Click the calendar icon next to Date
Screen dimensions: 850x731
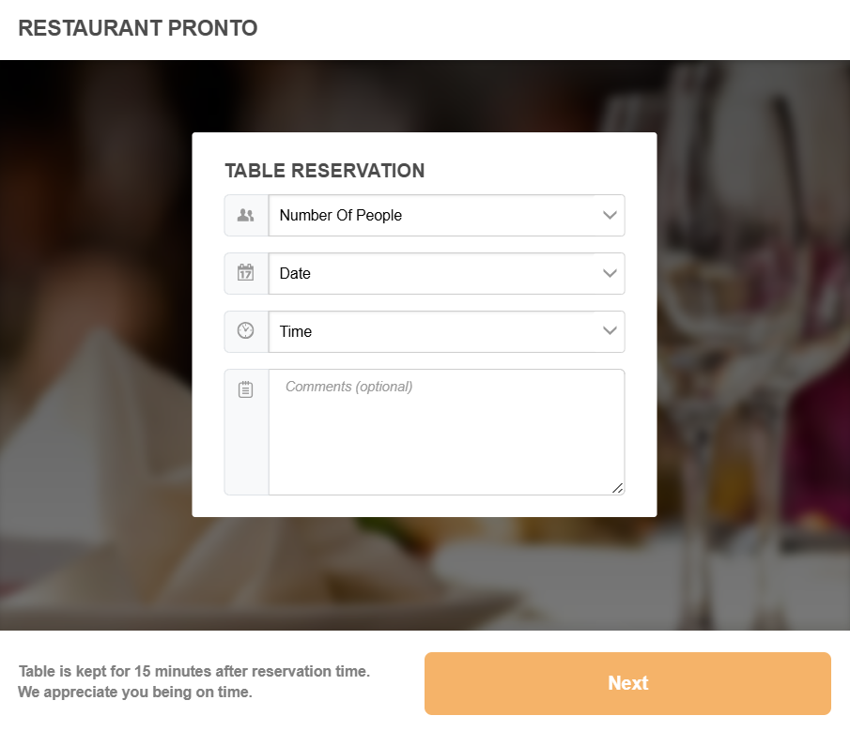click(x=246, y=273)
